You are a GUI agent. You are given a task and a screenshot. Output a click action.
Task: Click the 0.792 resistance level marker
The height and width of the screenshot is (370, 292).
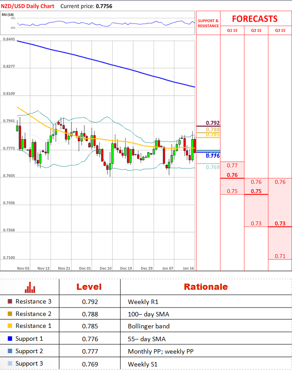pos(213,123)
